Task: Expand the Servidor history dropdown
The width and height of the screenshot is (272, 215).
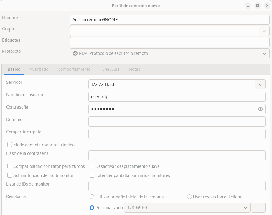Action: [260, 84]
